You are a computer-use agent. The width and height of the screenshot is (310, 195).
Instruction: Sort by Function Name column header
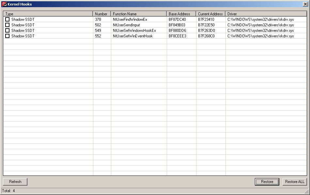[x=139, y=14]
